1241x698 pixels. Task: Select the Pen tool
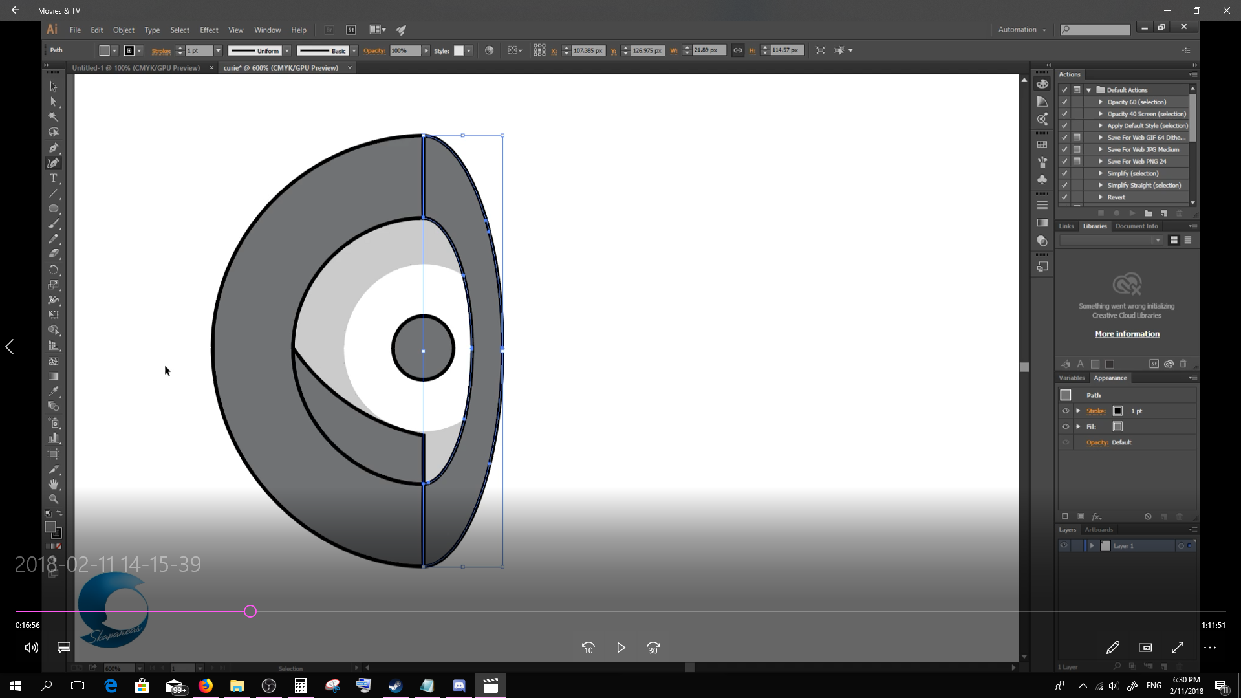pos(54,148)
